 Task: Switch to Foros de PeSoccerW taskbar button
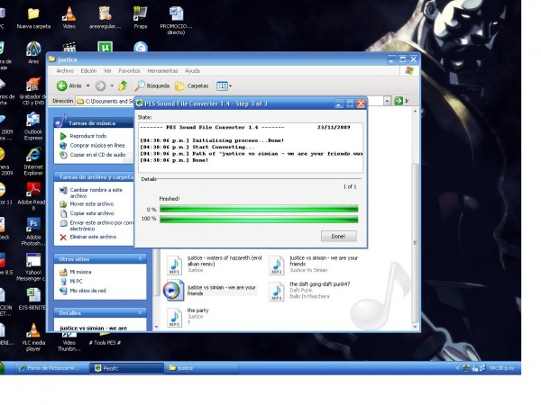click(50, 368)
